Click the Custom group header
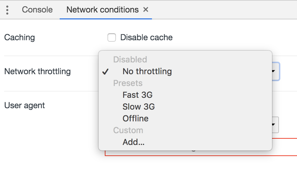Viewport: 297px width, 172px height. pos(128,130)
